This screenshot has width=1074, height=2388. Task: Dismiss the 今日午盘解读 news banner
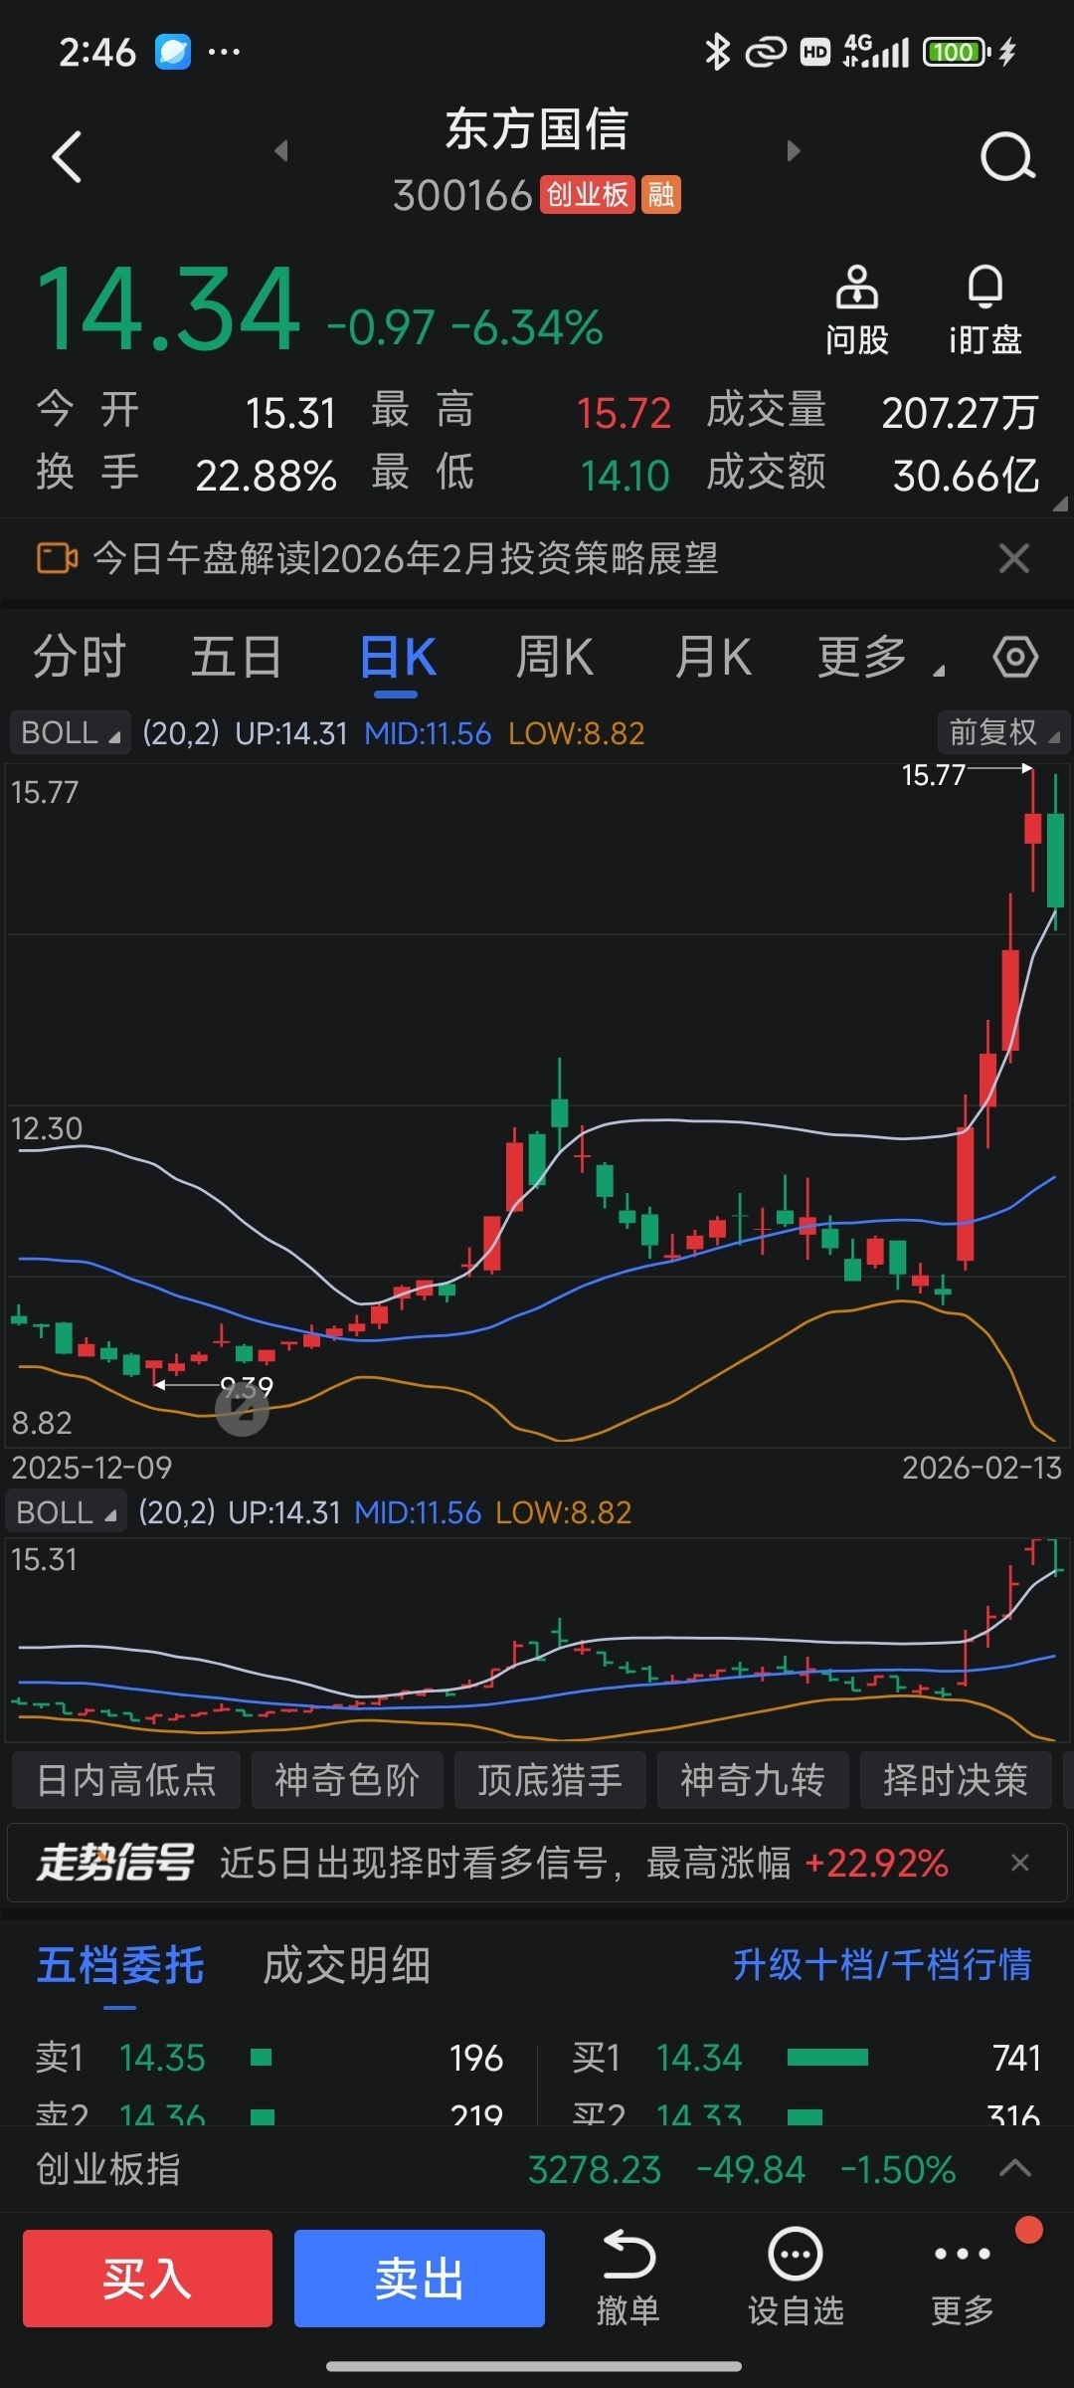coord(1013,558)
